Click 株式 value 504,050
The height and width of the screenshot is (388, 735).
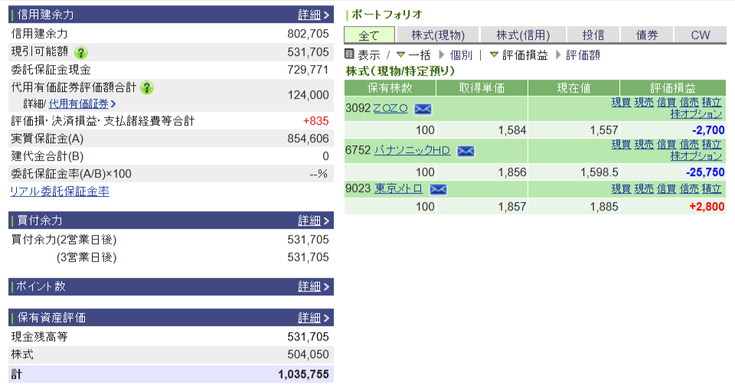(308, 354)
